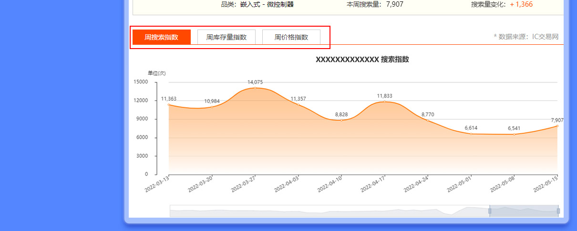This screenshot has height=231, width=577.
Task: Switch to the 周库存量指数 tab
Action: click(227, 37)
